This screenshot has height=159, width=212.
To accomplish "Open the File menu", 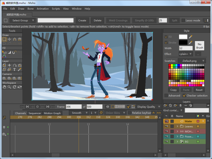I will [x=5, y=9].
